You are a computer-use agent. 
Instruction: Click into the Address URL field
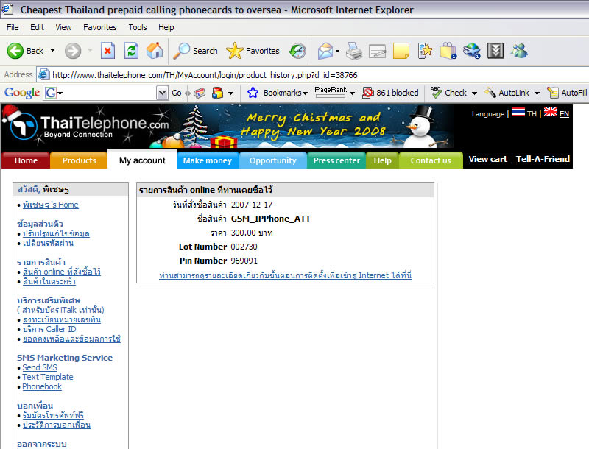pos(294,74)
